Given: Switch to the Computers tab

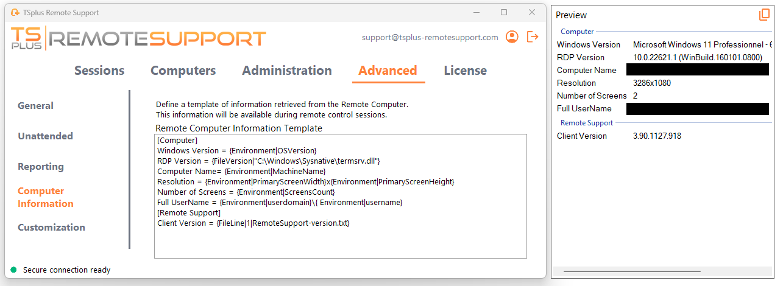Looking at the screenshot, I should click(183, 71).
